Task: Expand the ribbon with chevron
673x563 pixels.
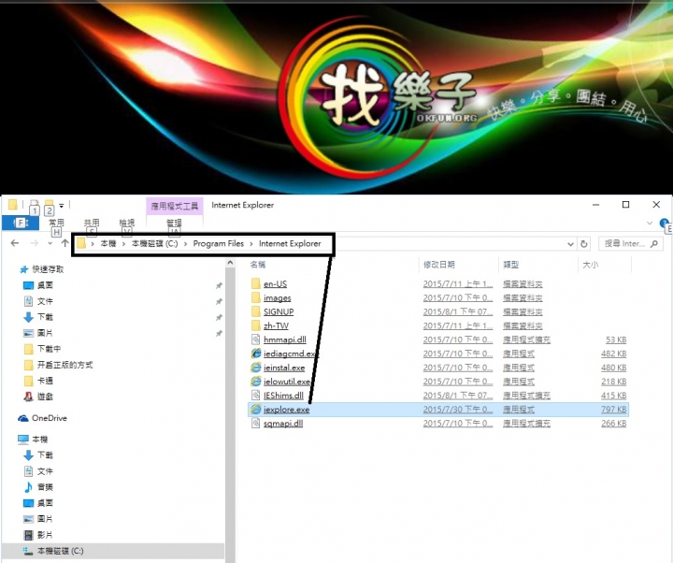Action: coord(650,223)
